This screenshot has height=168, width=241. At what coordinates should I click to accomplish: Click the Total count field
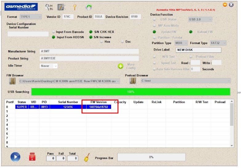click(x=73, y=158)
